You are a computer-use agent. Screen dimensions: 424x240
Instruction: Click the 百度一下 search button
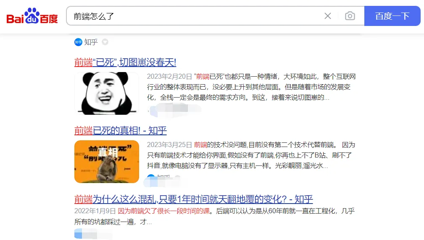click(392, 16)
